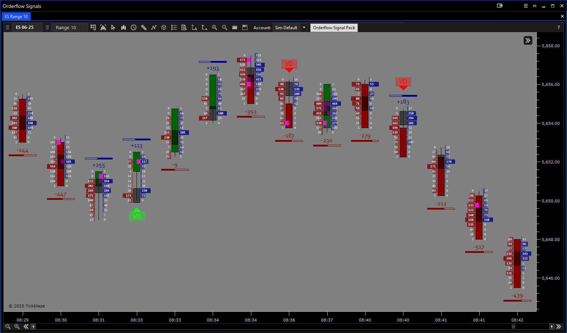The image size is (567, 333).
Task: Open the ES 06-25 instrument selector
Action: pyautogui.click(x=27, y=27)
